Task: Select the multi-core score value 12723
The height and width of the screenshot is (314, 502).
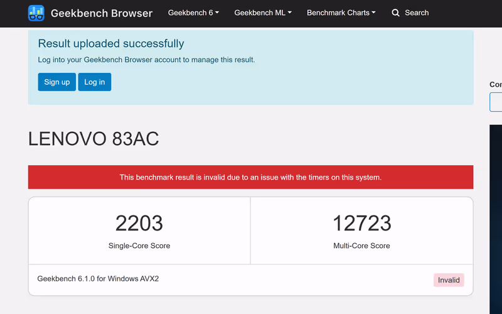Action: (x=361, y=224)
